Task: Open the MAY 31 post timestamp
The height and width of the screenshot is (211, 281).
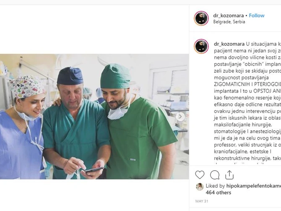Action: tap(202, 201)
